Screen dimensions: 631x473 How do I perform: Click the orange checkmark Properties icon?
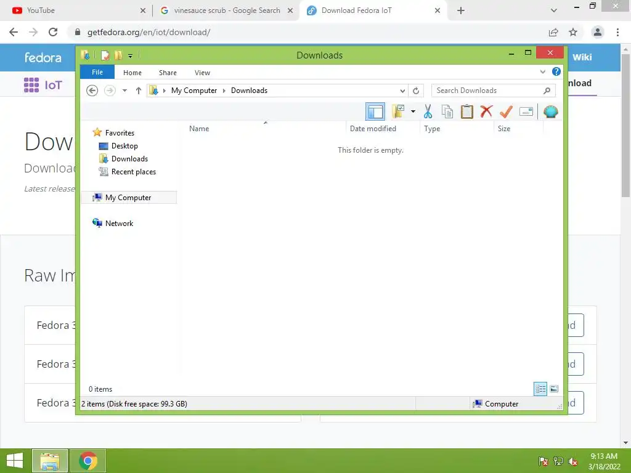coord(506,111)
